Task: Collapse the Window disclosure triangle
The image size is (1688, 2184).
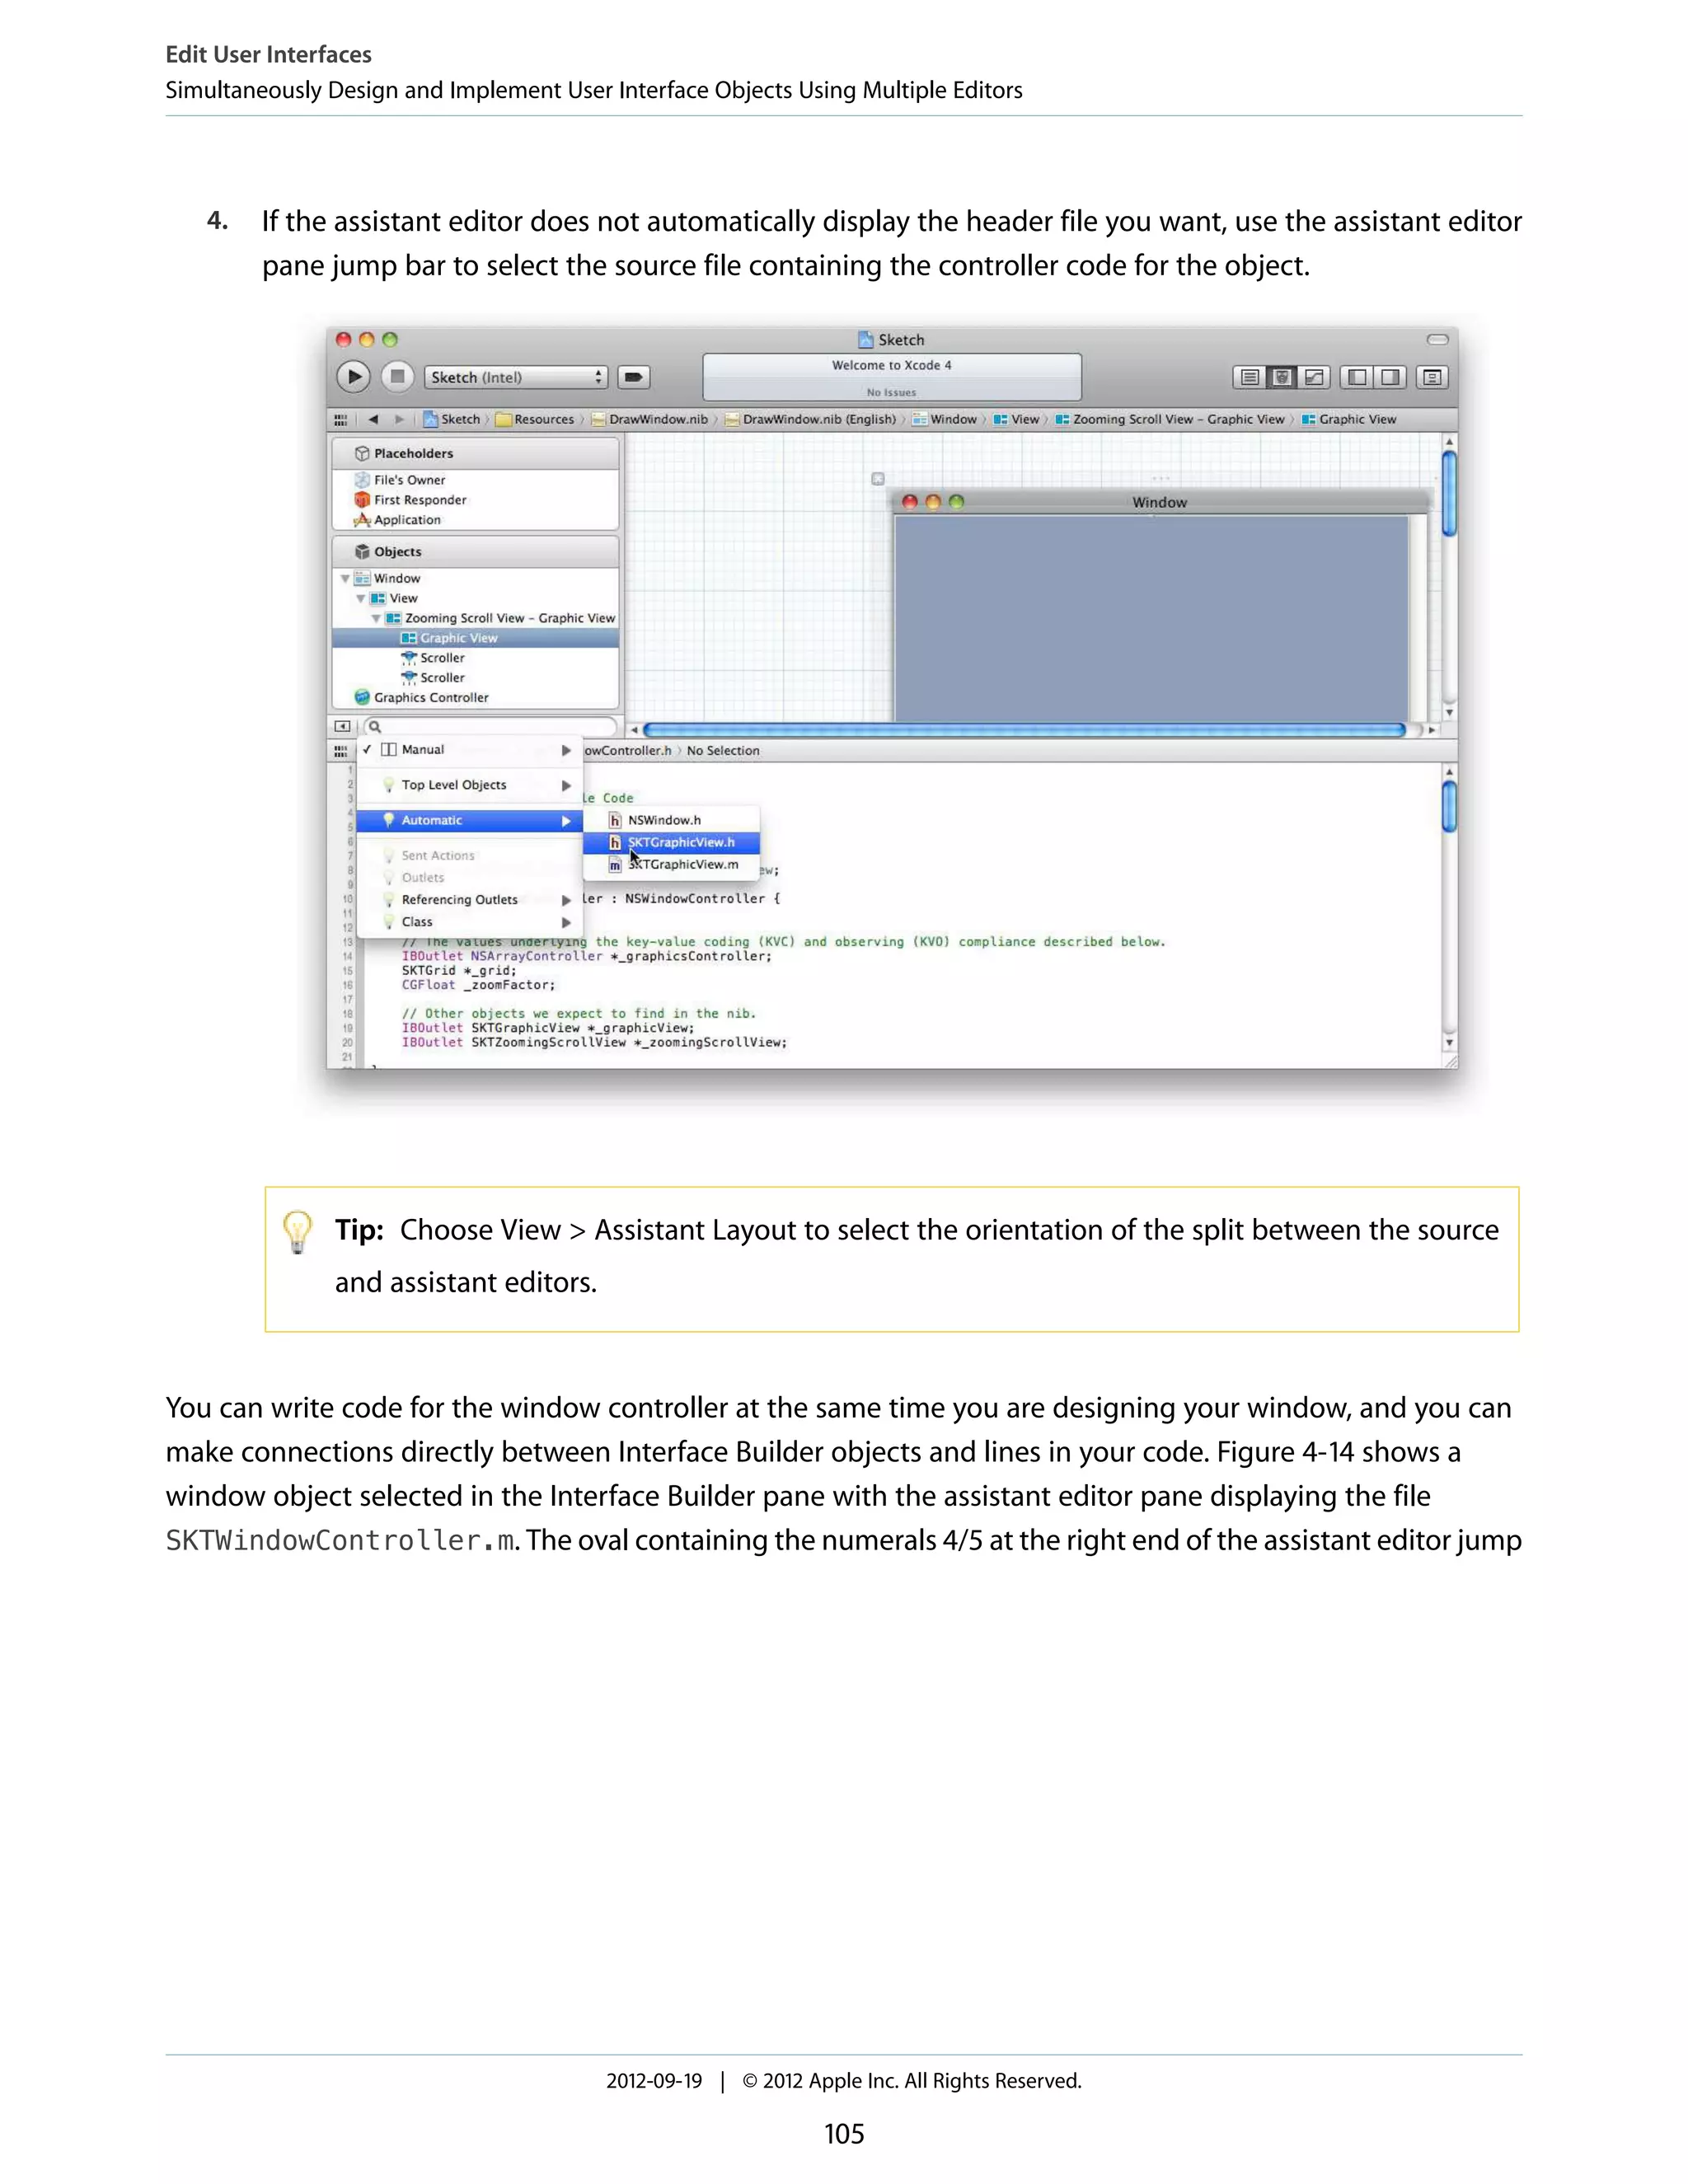Action: tap(345, 579)
